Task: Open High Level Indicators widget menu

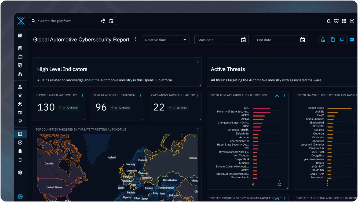Action: pyautogui.click(x=198, y=61)
